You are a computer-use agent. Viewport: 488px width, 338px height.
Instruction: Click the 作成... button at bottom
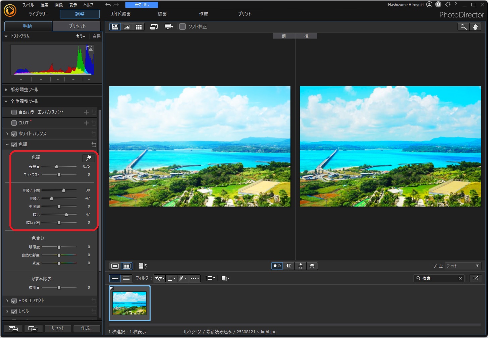click(87, 329)
